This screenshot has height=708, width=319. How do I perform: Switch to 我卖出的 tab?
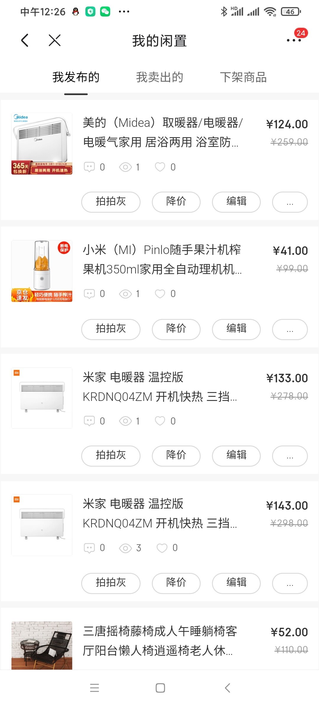[159, 77]
